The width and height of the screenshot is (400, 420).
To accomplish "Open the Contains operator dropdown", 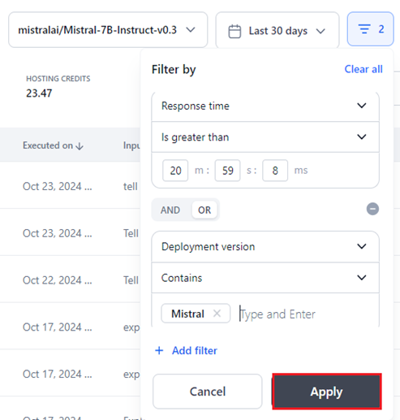I will click(x=265, y=278).
